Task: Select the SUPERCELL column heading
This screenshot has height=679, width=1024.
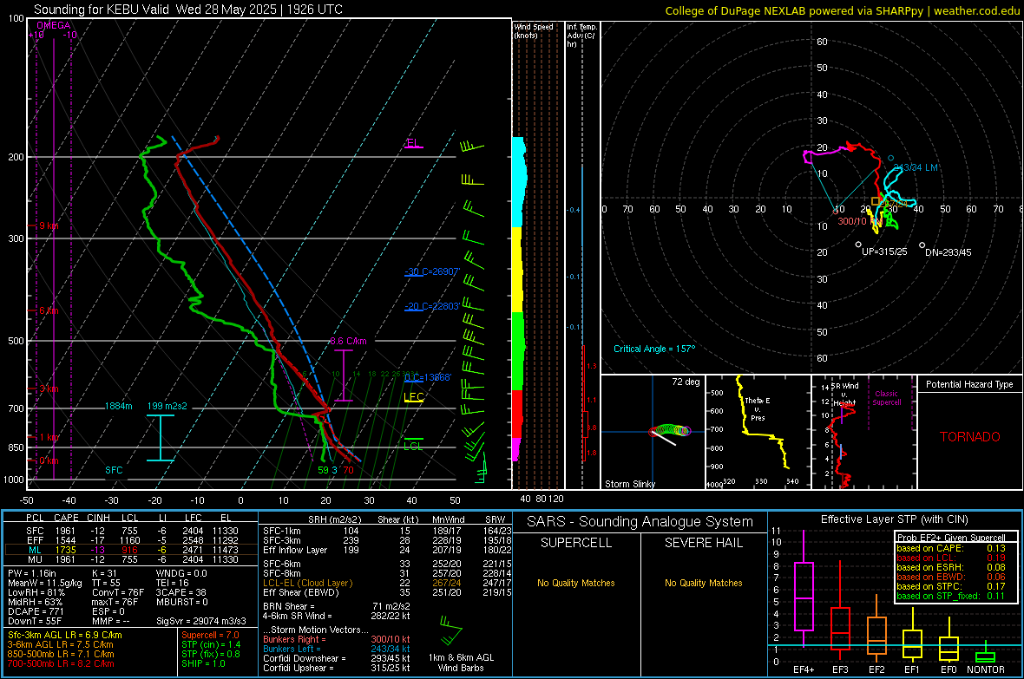Action: (576, 543)
